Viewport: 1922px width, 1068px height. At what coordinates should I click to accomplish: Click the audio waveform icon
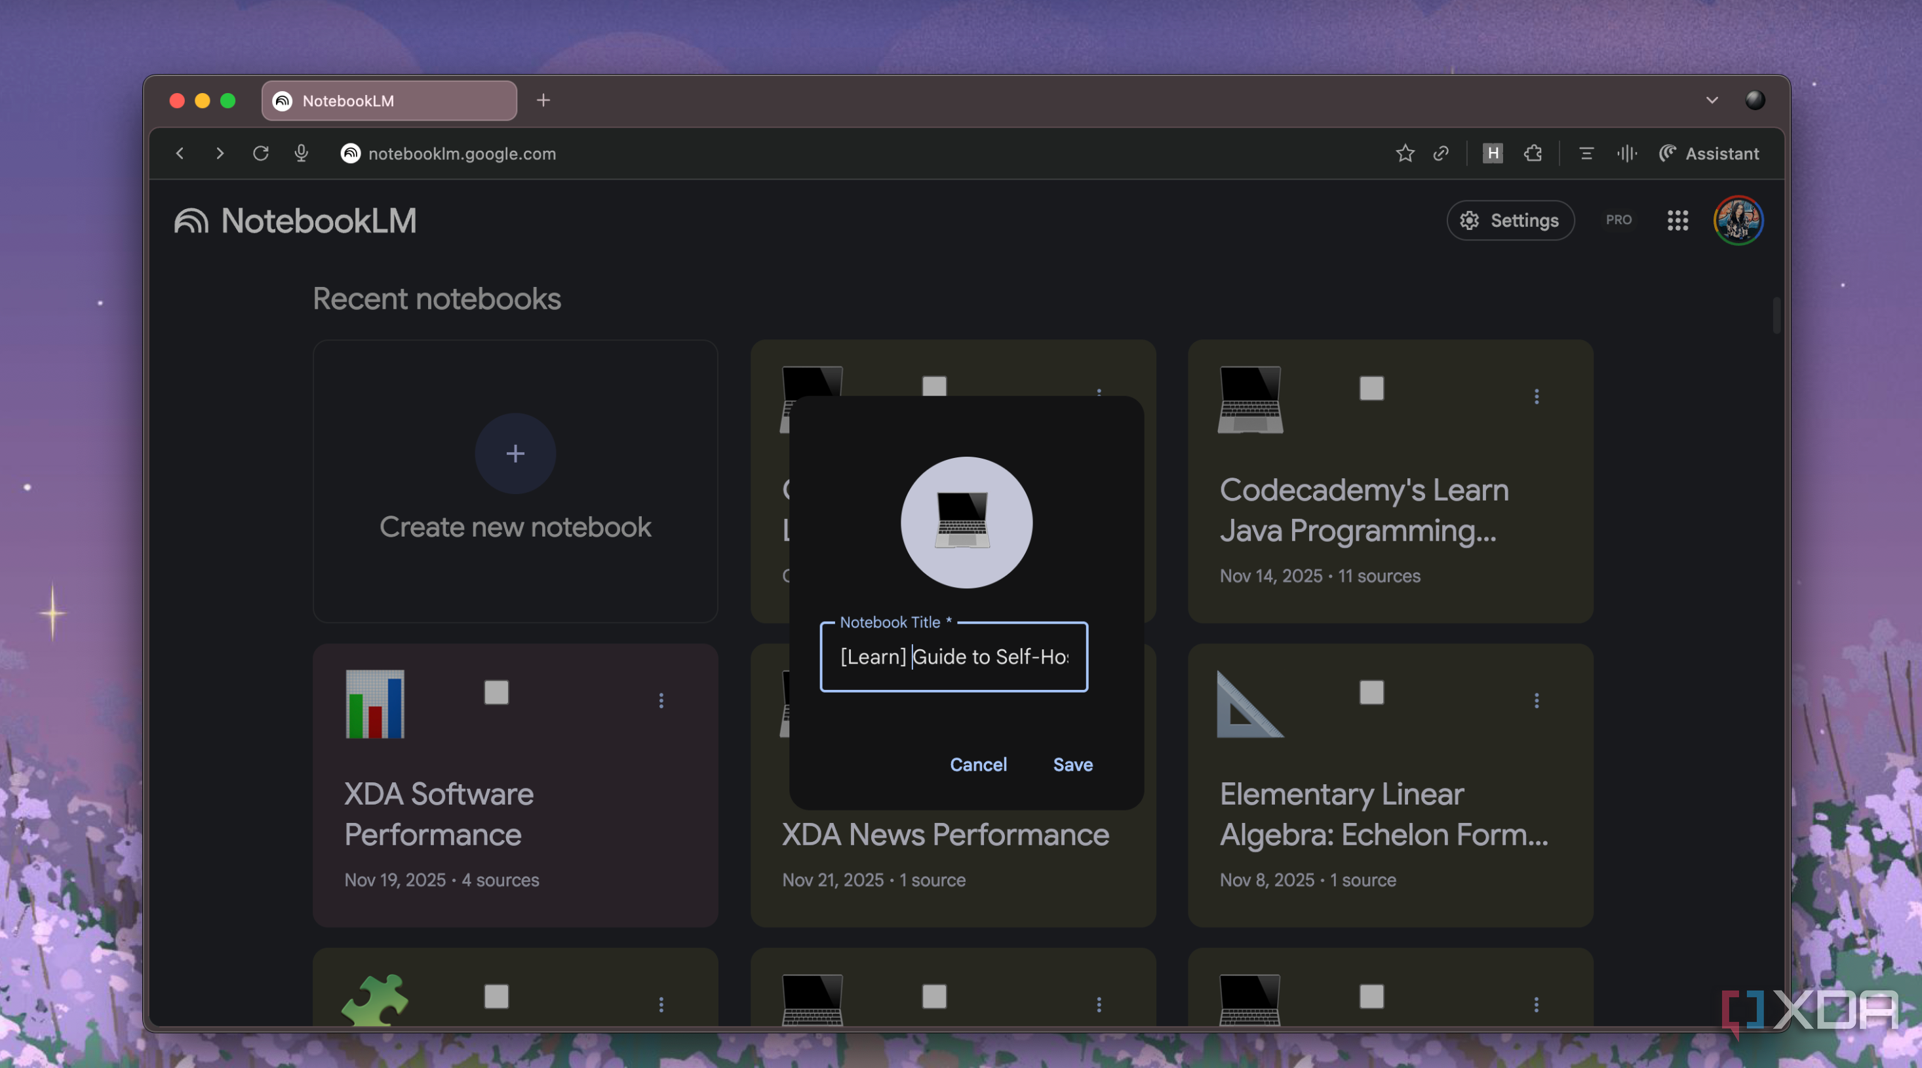pyautogui.click(x=1626, y=153)
